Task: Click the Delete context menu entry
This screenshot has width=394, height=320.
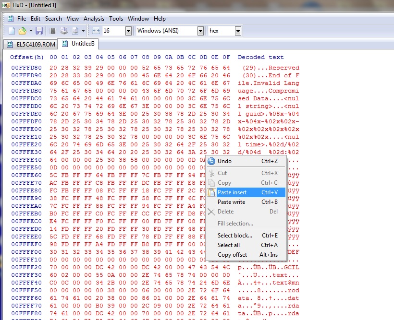Action: tap(246, 212)
